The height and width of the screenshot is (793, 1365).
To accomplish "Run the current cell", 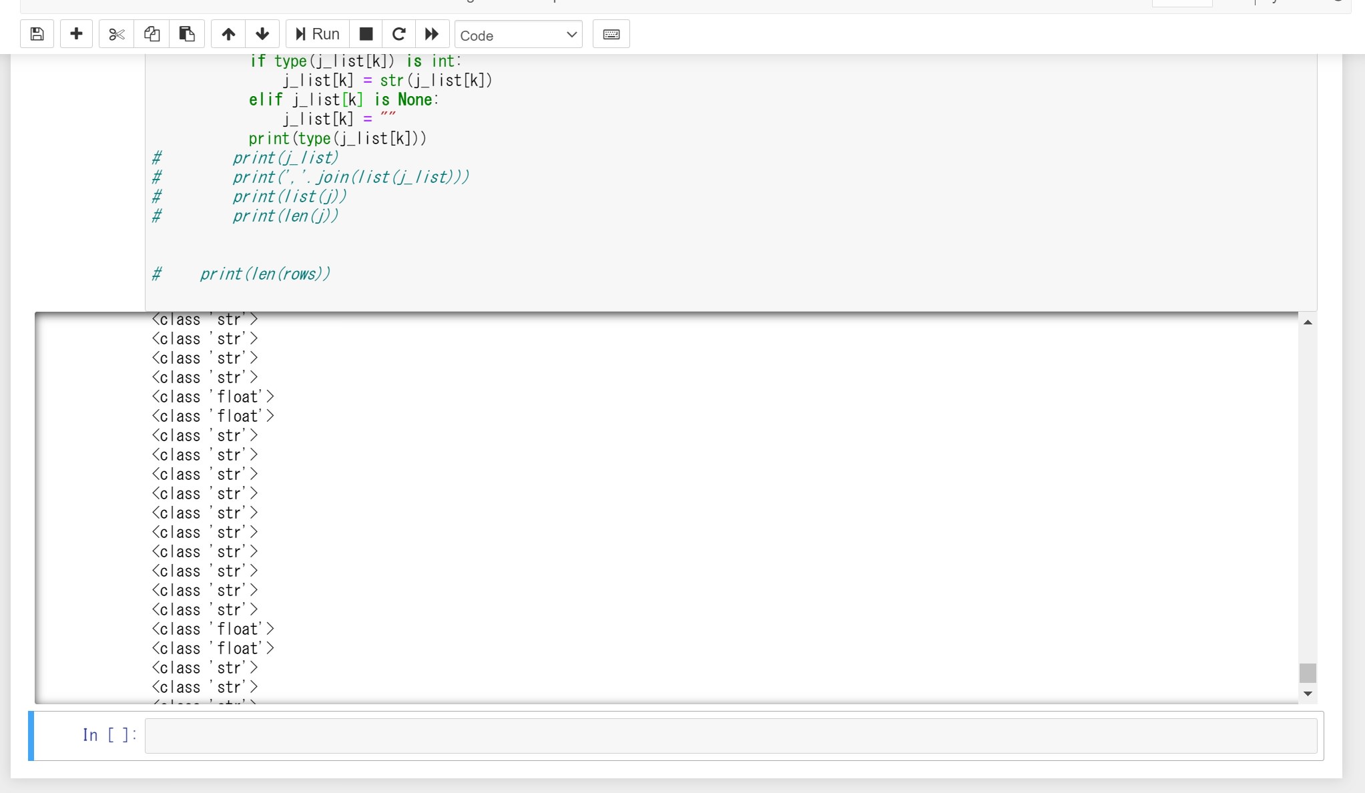I will [315, 33].
